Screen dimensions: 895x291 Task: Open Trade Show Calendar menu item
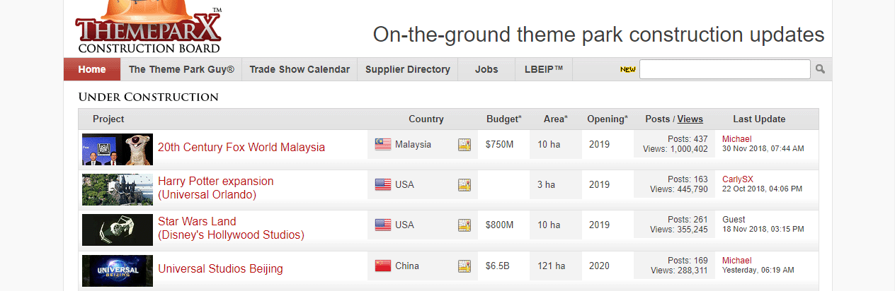300,69
